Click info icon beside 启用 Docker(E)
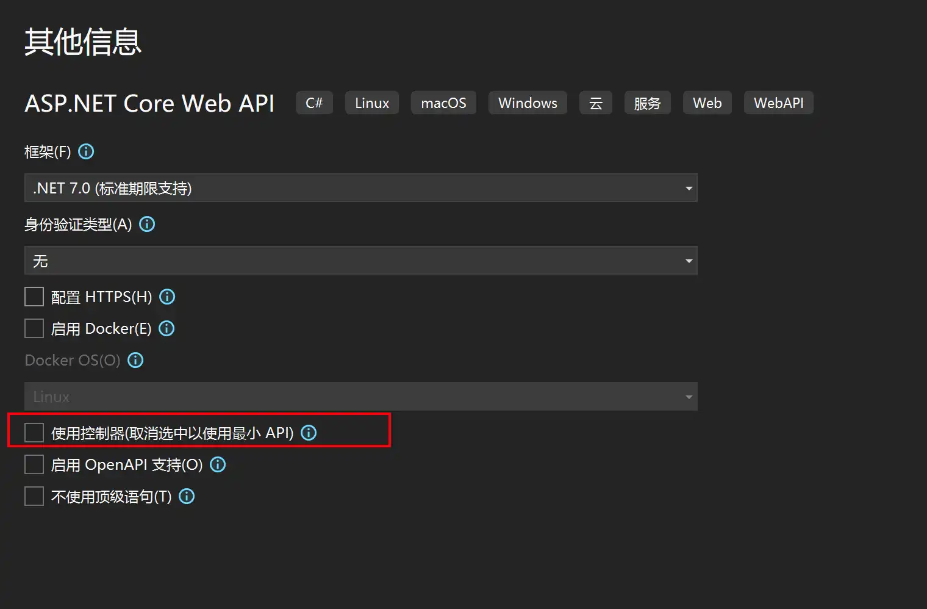Viewport: 927px width, 609px height. click(166, 328)
